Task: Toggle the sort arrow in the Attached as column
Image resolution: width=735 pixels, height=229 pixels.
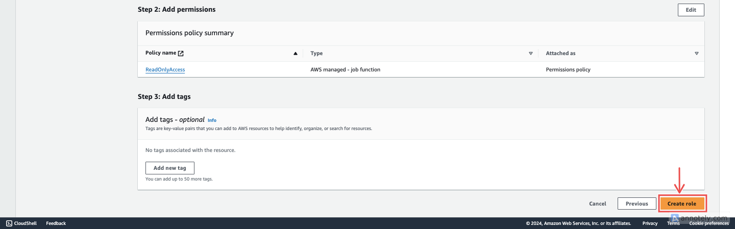Action: click(696, 53)
